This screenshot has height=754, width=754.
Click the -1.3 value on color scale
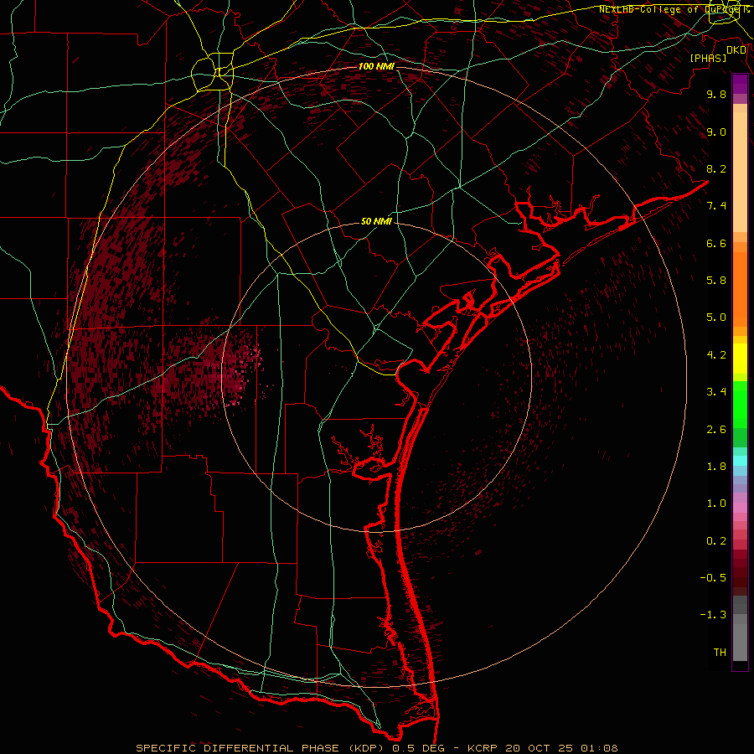[713, 615]
